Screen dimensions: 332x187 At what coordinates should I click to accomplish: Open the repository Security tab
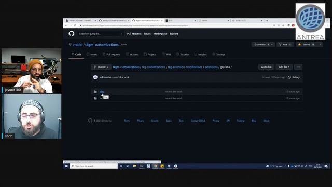(182, 54)
